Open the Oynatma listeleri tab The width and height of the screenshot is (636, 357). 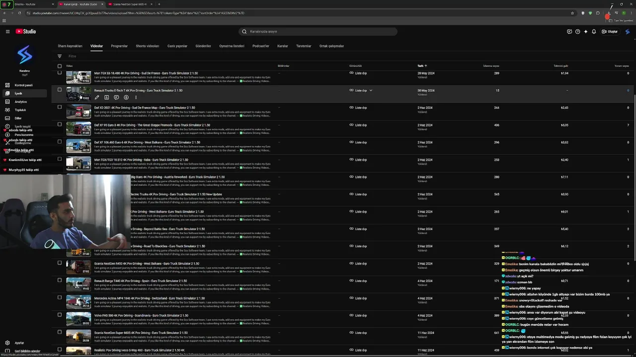click(232, 46)
